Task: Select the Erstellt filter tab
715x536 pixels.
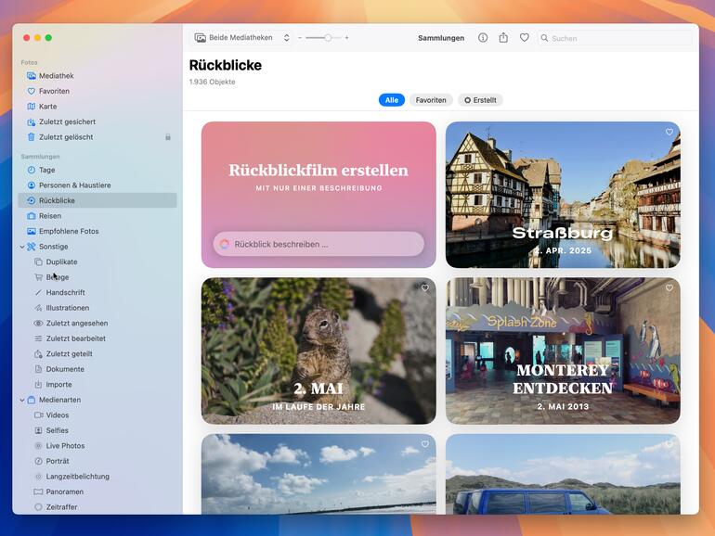Action: (480, 100)
